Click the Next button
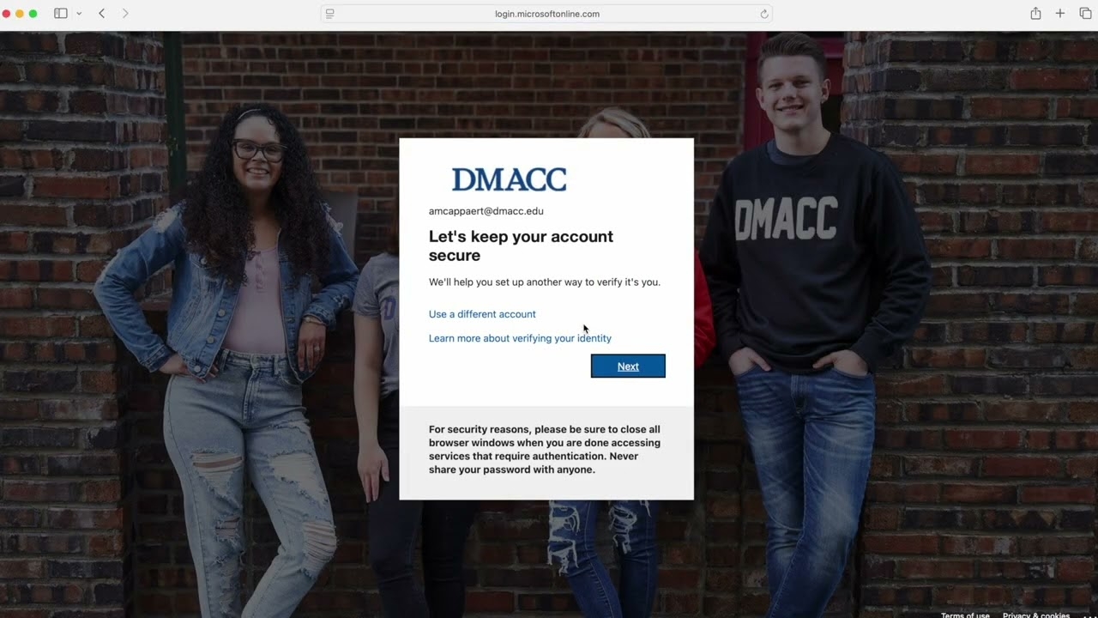The width and height of the screenshot is (1098, 618). [628, 367]
